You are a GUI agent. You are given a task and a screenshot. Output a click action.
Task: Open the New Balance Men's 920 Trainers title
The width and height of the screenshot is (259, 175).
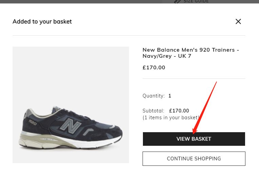coord(191,53)
